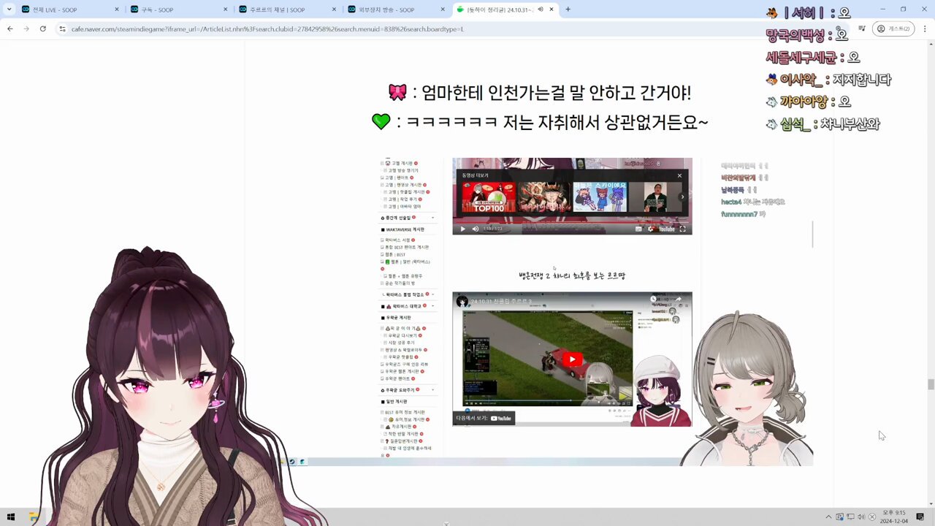
Task: Open the 우왁굳 다시보기 board
Action: click(x=402, y=335)
